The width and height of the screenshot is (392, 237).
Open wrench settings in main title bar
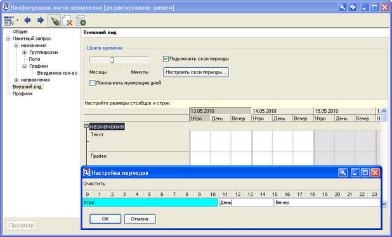coord(343,8)
